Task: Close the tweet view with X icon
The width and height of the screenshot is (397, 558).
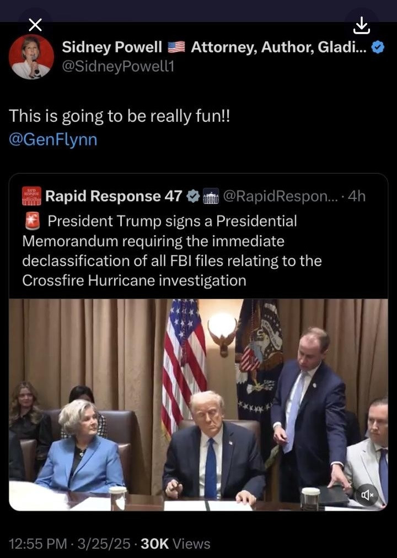Action: (x=35, y=25)
